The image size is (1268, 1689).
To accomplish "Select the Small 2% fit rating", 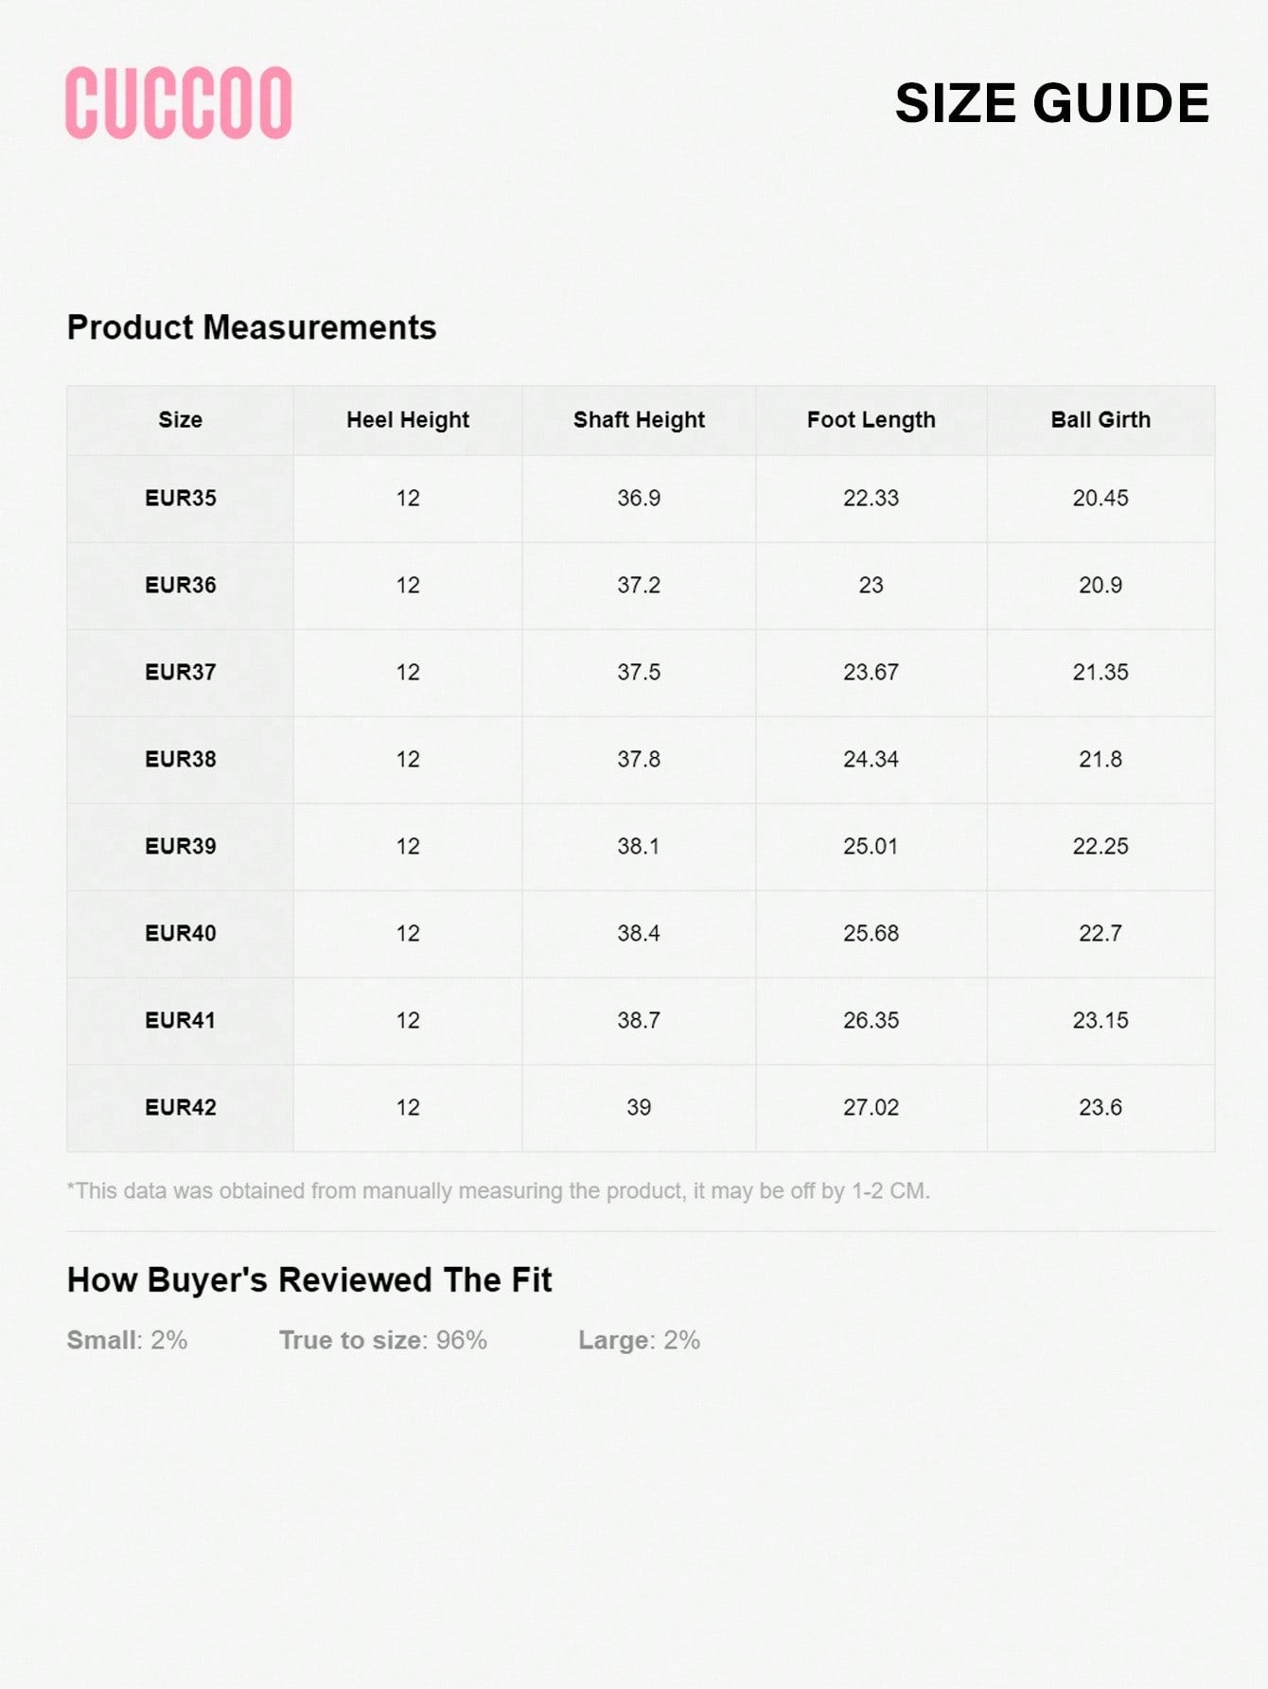I will [127, 1341].
